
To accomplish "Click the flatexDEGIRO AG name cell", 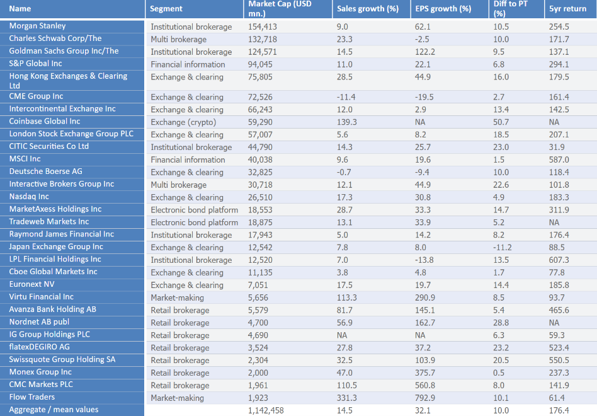I will coord(39,347).
